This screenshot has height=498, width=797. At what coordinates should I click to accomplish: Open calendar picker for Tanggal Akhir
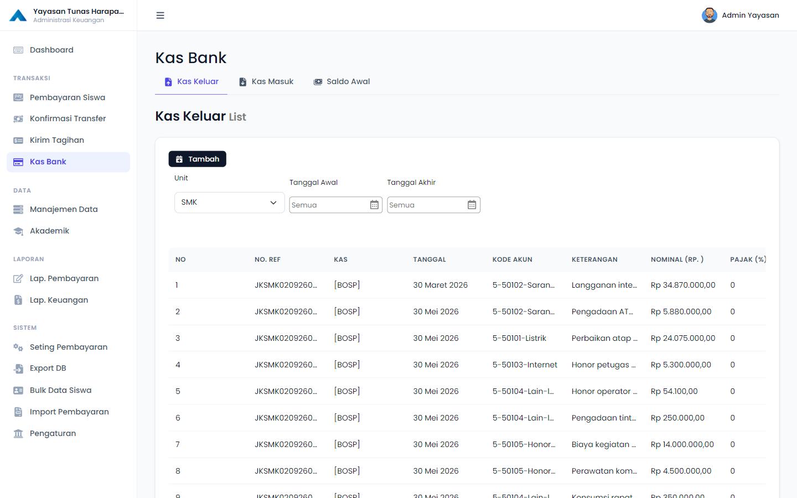coord(472,205)
